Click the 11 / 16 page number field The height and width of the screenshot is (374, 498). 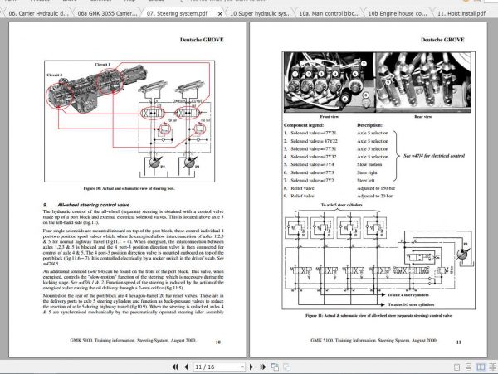(x=217, y=367)
